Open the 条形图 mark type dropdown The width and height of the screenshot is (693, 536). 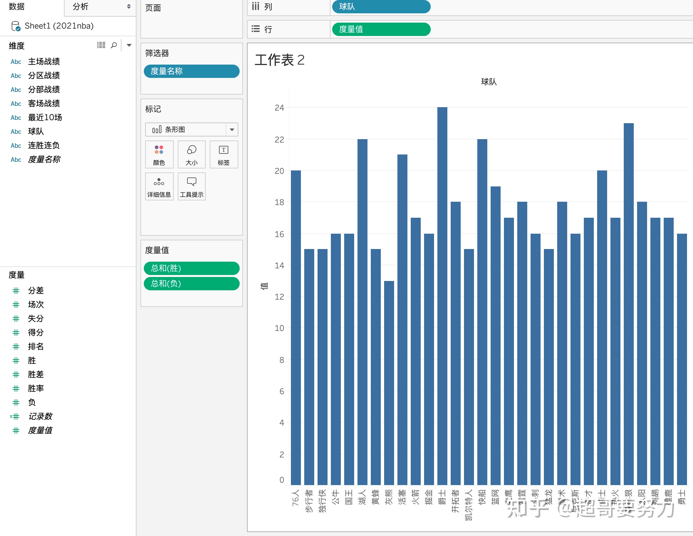click(x=191, y=130)
